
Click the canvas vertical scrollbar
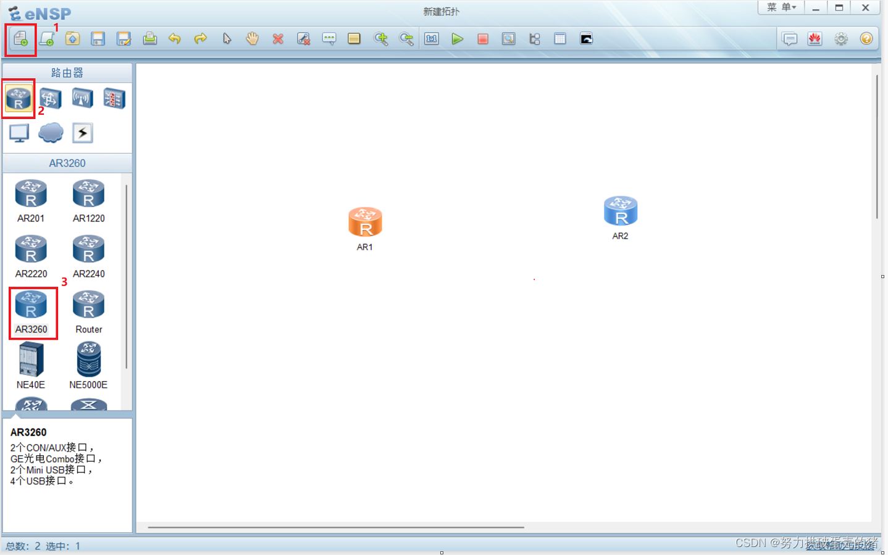pos(876,147)
